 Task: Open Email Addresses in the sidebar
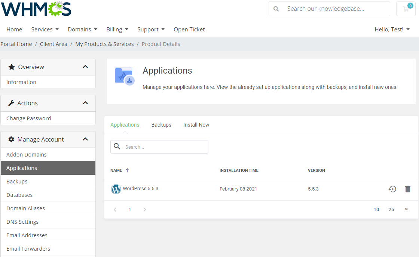click(48, 235)
